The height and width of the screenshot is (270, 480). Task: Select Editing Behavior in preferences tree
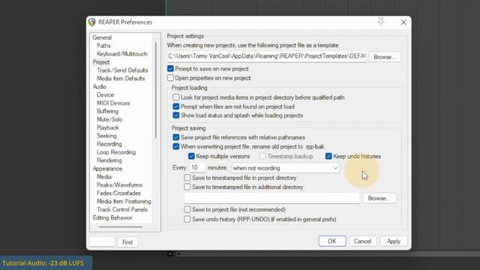112,218
